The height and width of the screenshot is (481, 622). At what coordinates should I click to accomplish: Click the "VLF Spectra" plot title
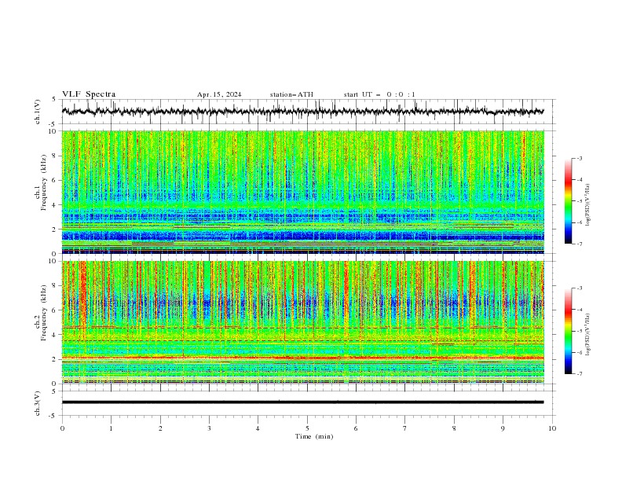tap(89, 94)
